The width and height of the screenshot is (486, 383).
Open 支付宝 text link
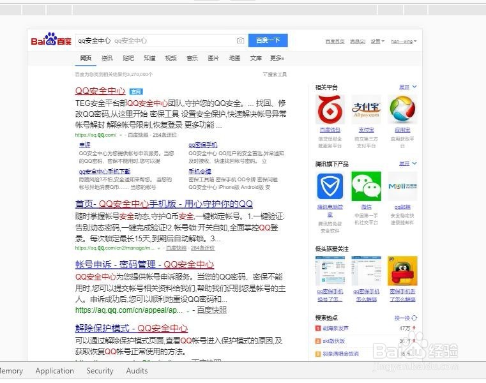tap(366, 130)
